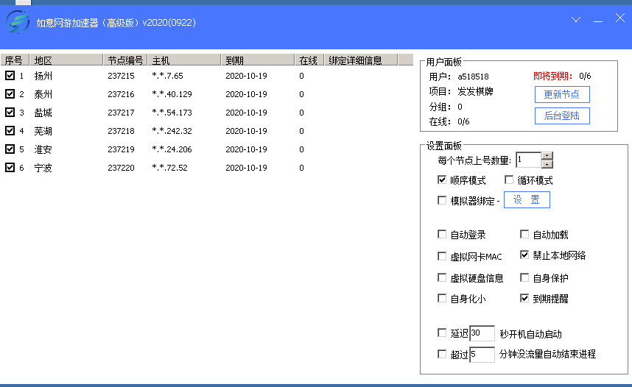Open the title bar dropdown arrow menu

click(576, 19)
